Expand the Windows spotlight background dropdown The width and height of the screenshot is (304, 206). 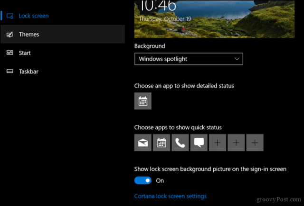189,59
